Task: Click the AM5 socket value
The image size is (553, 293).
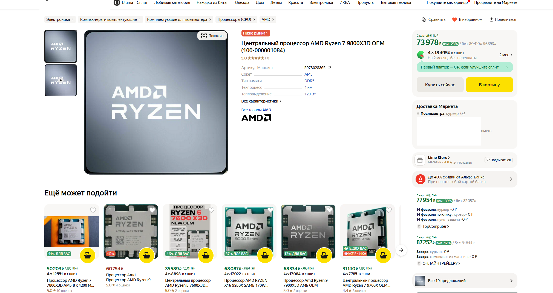Action: tap(308, 74)
